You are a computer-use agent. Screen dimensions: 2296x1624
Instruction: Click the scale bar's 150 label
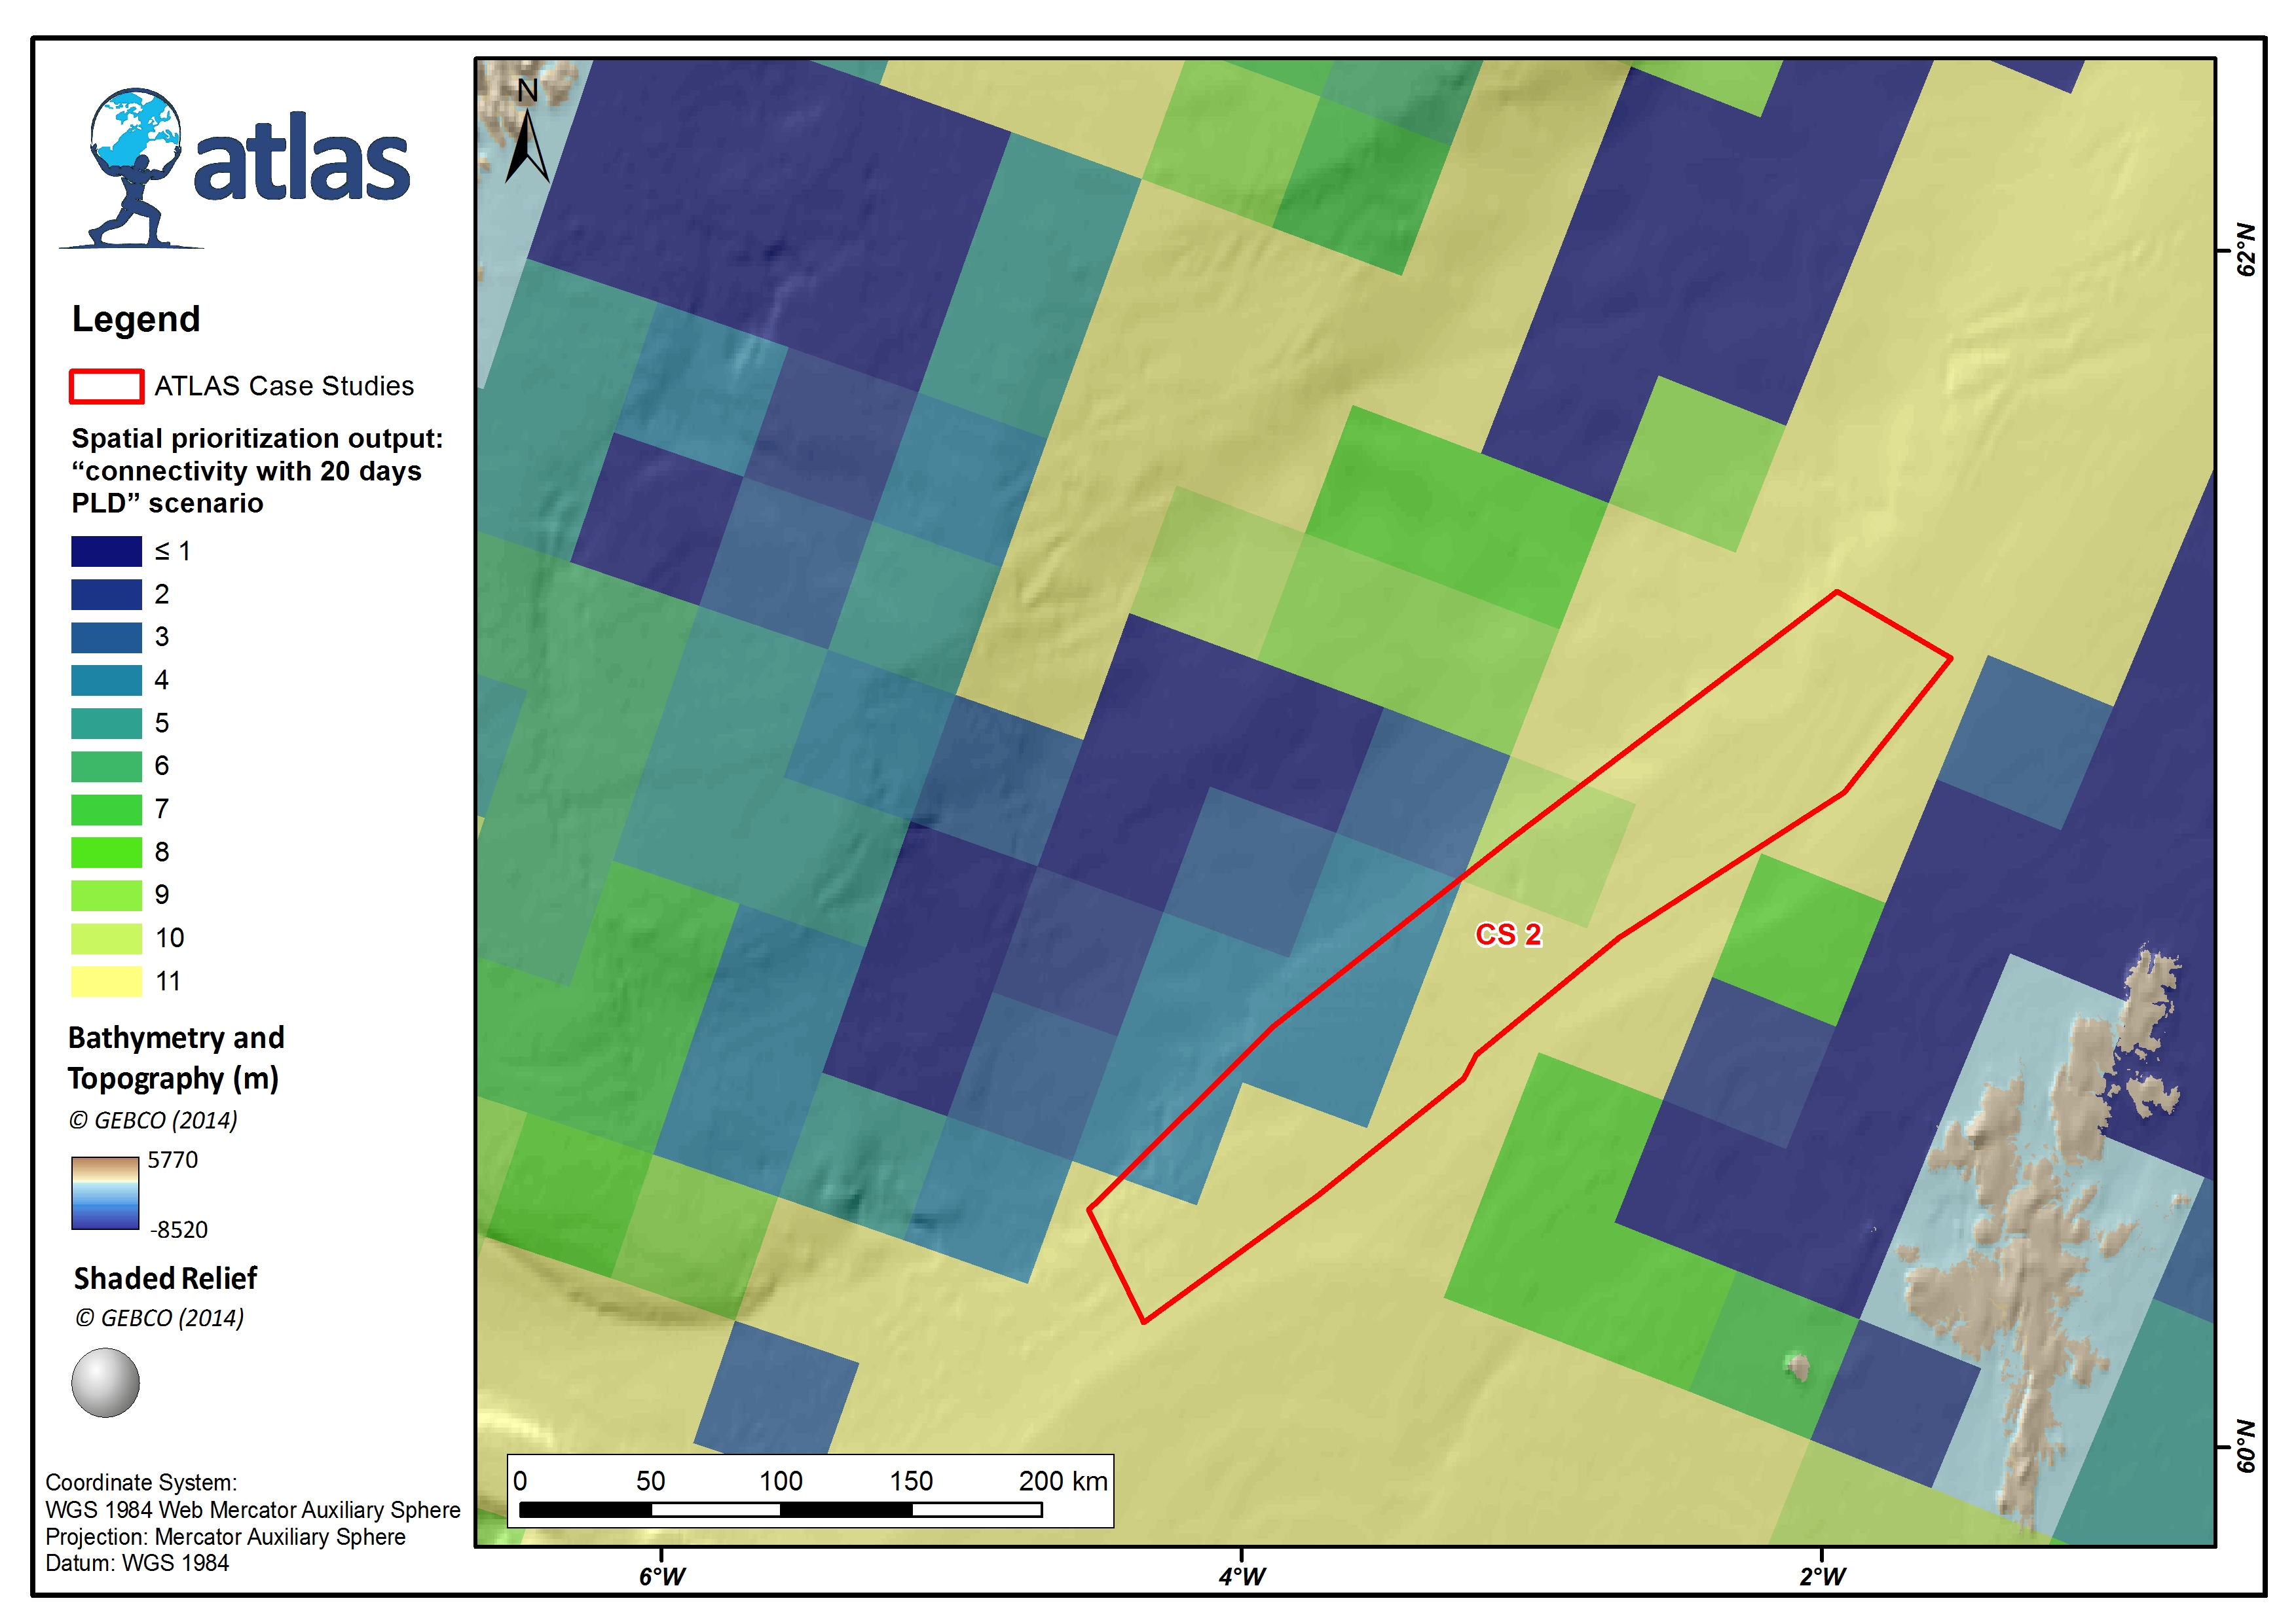pos(910,1481)
